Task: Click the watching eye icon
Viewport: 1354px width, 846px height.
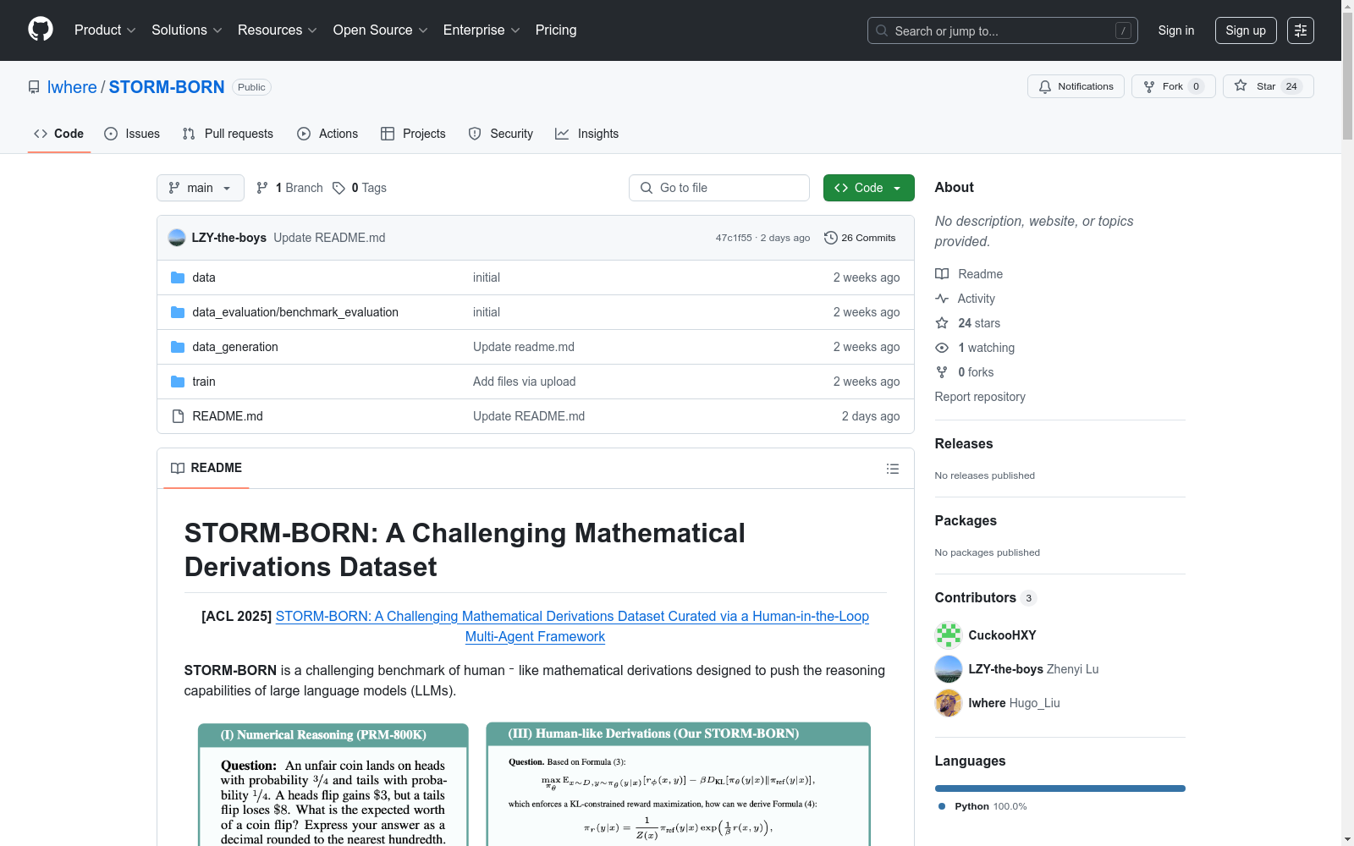Action: tap(942, 348)
